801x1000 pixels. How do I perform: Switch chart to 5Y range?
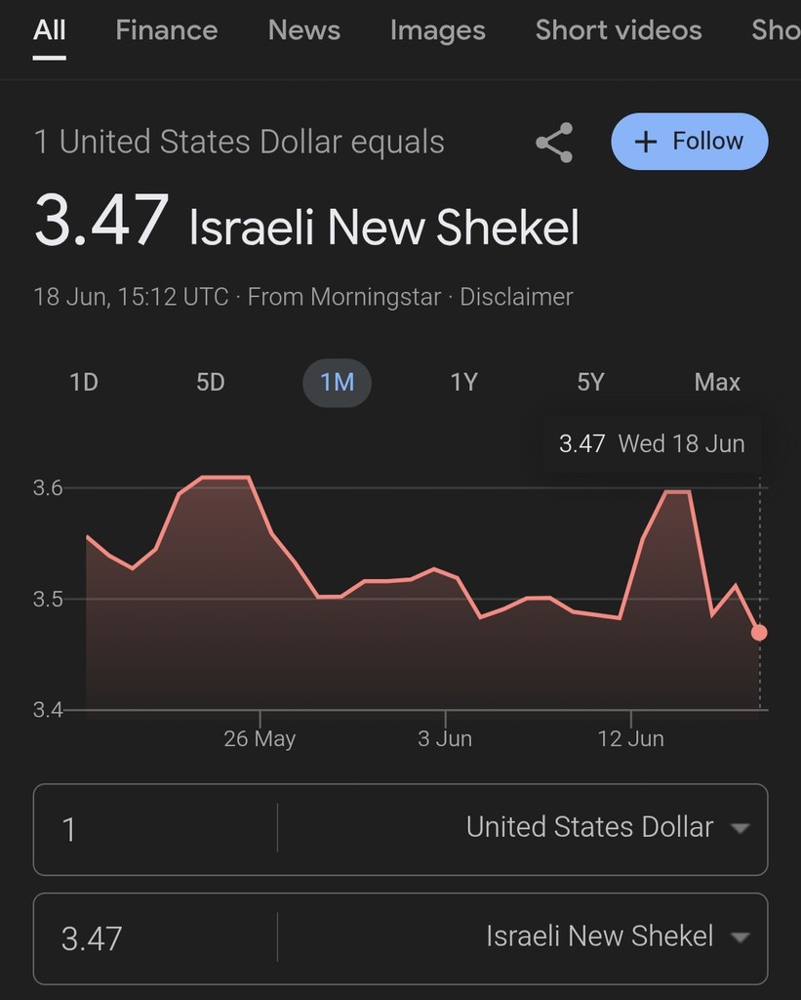click(x=590, y=383)
